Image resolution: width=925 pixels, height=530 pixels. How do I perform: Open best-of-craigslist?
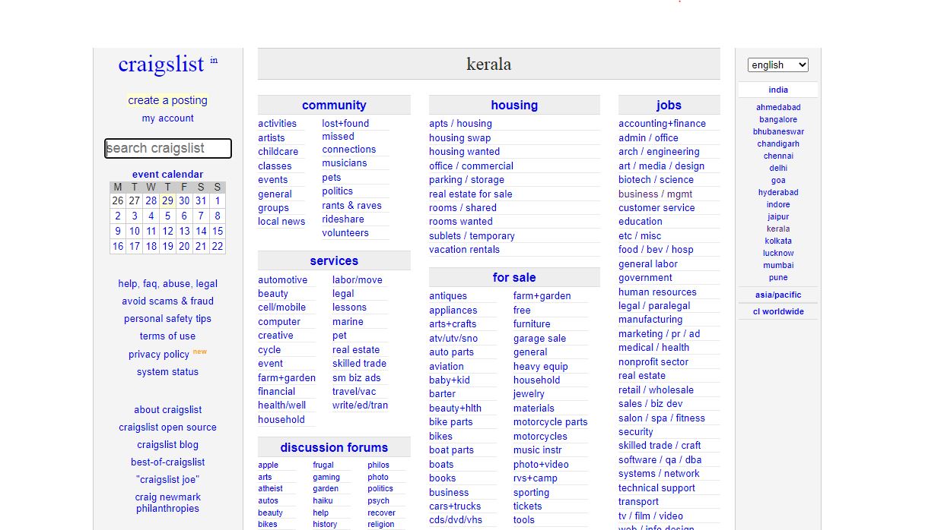[167, 462]
